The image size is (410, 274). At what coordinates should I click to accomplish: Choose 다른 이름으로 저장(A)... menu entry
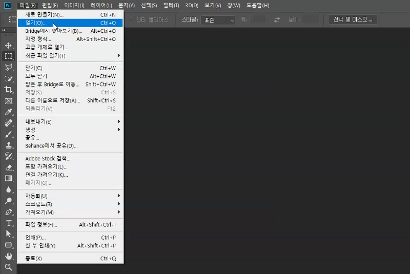pyautogui.click(x=53, y=100)
